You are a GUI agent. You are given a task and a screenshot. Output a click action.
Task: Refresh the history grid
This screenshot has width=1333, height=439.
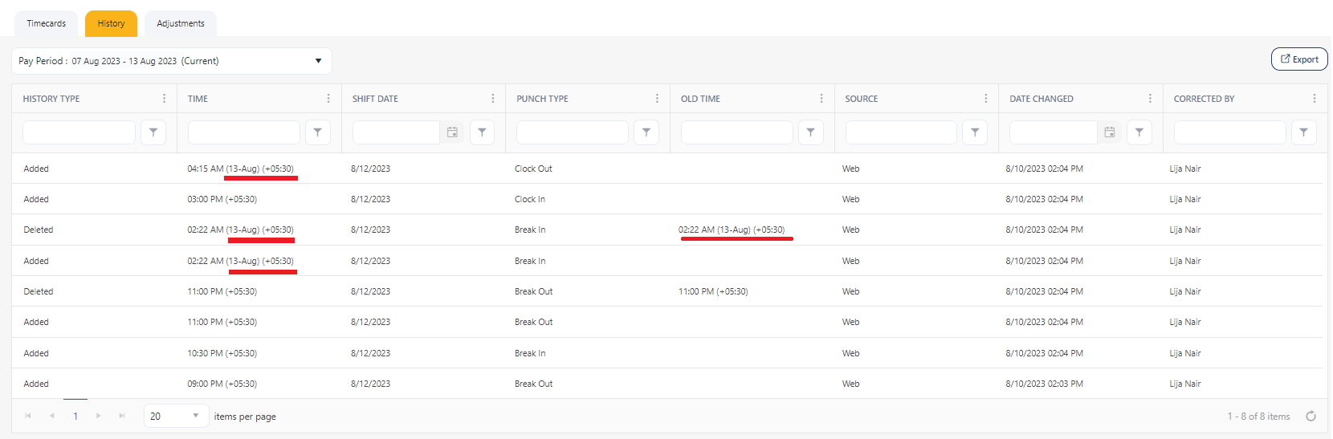click(1311, 416)
